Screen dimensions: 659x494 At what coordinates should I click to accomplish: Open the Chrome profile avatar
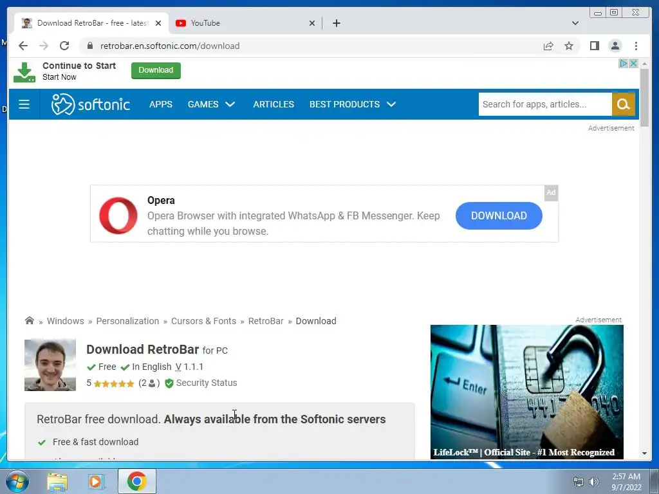click(x=615, y=46)
